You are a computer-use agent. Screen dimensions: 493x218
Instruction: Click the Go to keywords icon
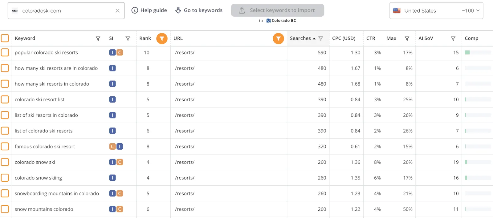tap(178, 10)
